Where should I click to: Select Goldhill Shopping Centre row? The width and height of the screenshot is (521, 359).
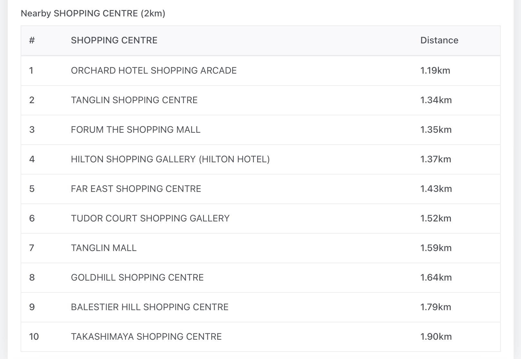pyautogui.click(x=137, y=278)
